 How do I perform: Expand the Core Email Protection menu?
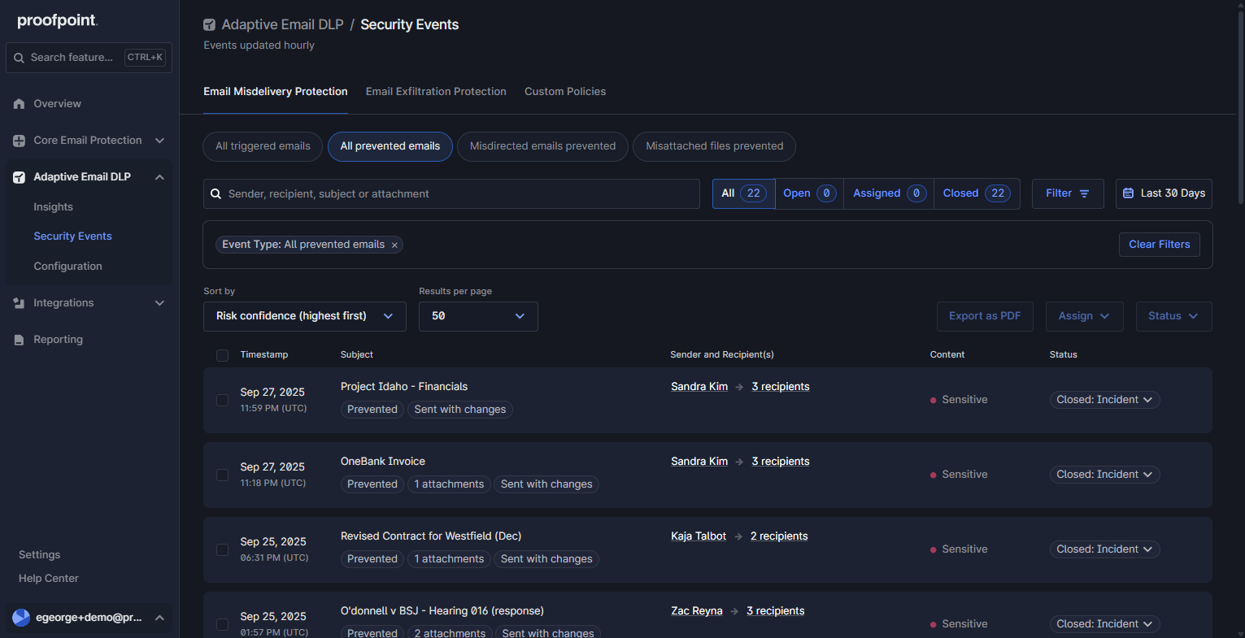159,141
